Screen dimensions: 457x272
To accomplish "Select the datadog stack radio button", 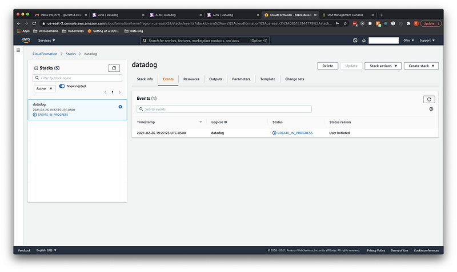I will [x=120, y=107].
